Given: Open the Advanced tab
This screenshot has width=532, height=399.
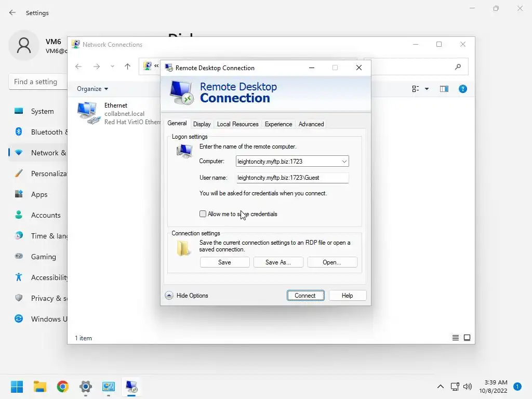Looking at the screenshot, I should coord(311,124).
